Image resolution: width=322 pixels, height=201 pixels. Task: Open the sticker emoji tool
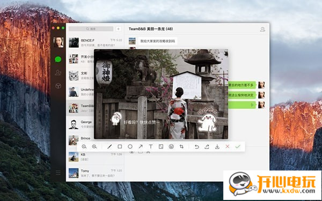pos(171,147)
